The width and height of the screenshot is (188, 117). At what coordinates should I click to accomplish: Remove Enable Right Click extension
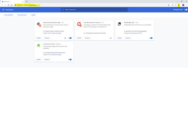tap(128, 38)
